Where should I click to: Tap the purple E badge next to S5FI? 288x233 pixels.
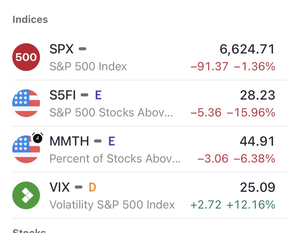(98, 95)
